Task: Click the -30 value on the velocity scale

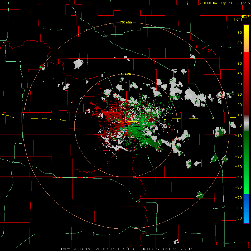Action: click(x=238, y=156)
